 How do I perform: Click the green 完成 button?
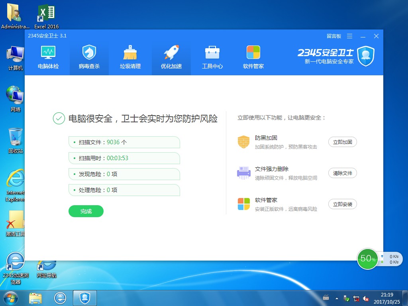(x=86, y=211)
